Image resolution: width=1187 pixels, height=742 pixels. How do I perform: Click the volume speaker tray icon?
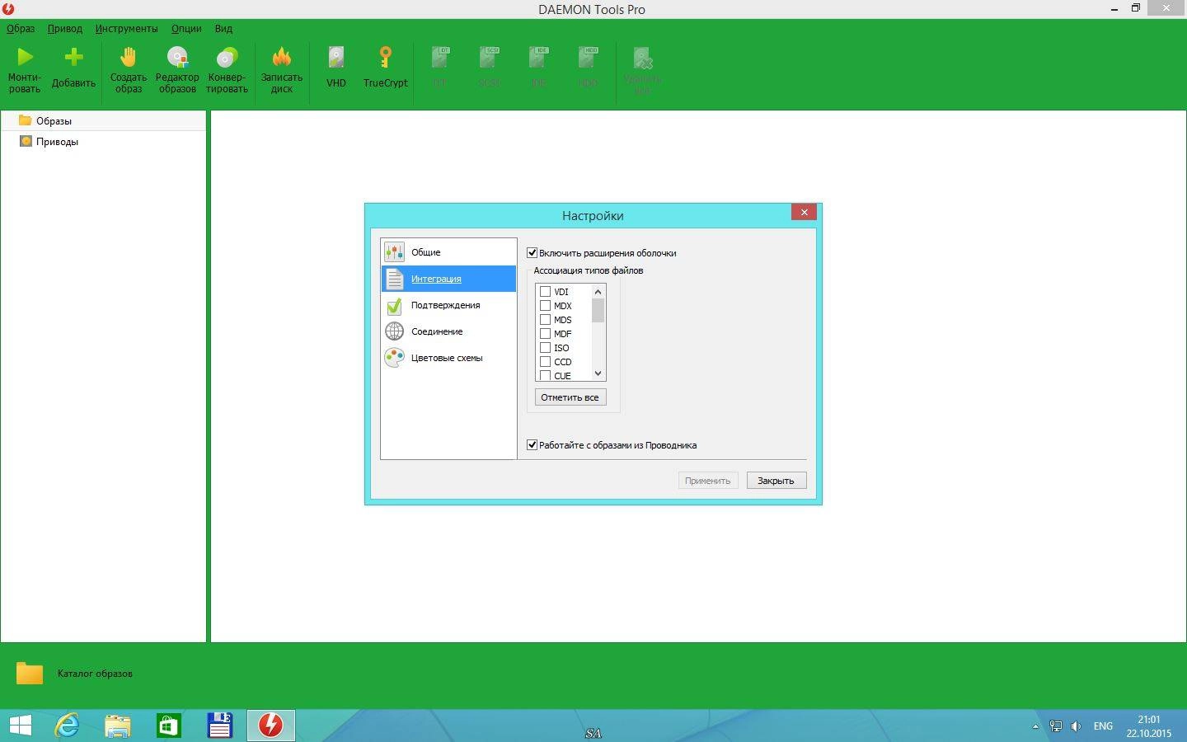1076,726
